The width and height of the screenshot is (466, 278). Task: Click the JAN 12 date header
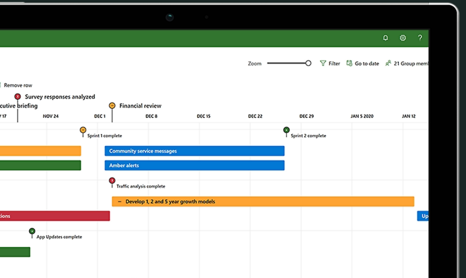click(x=409, y=116)
